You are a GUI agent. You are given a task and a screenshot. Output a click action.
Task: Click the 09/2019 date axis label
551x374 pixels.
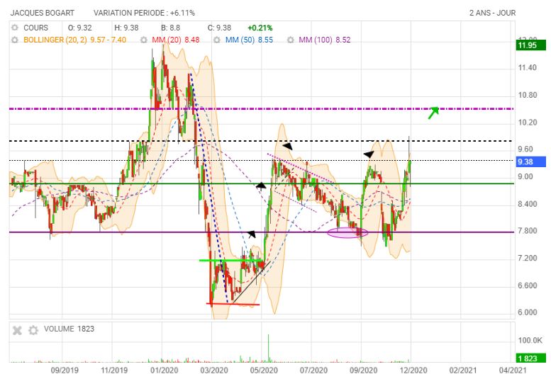coord(65,370)
